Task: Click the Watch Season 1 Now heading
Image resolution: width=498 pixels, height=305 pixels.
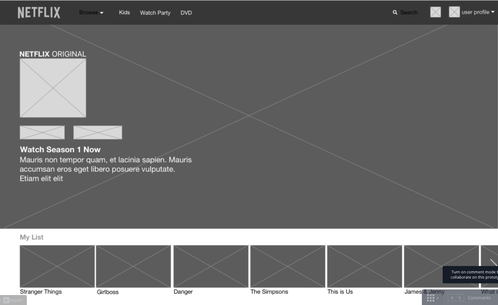Action: tap(60, 149)
